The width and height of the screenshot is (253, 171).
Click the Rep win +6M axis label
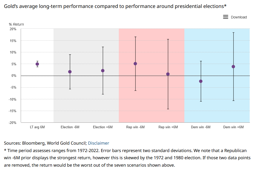point(168,127)
